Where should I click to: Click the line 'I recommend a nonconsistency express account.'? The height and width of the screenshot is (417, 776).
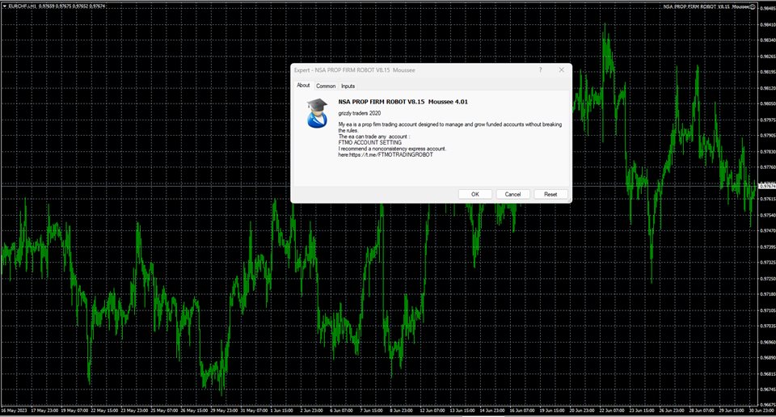tap(392, 149)
